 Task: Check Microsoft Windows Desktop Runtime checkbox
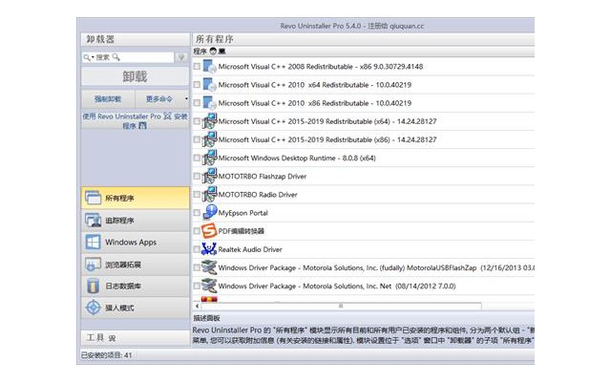click(x=197, y=158)
